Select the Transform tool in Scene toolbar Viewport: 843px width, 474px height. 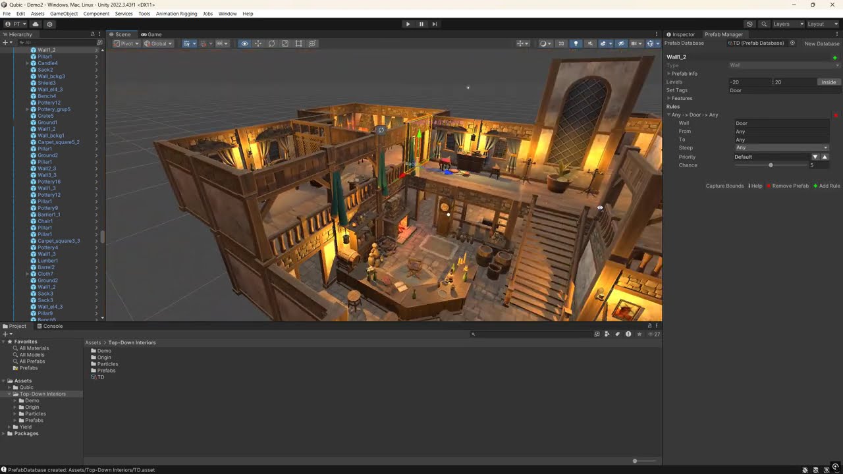pos(312,43)
